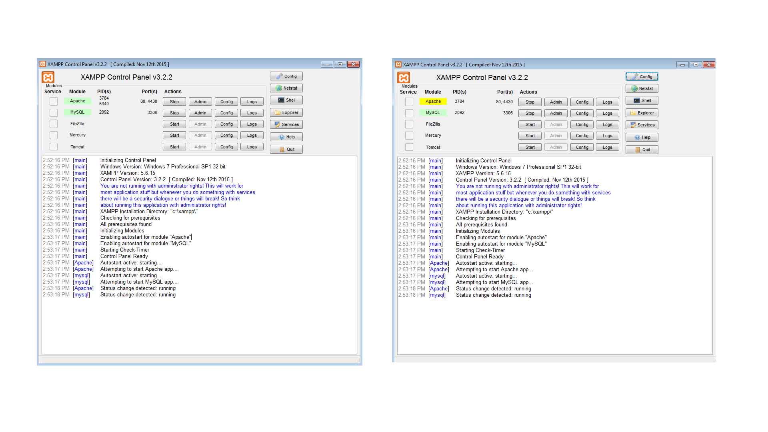Open Explorer from the right window
The height and width of the screenshot is (432, 768).
pos(642,113)
